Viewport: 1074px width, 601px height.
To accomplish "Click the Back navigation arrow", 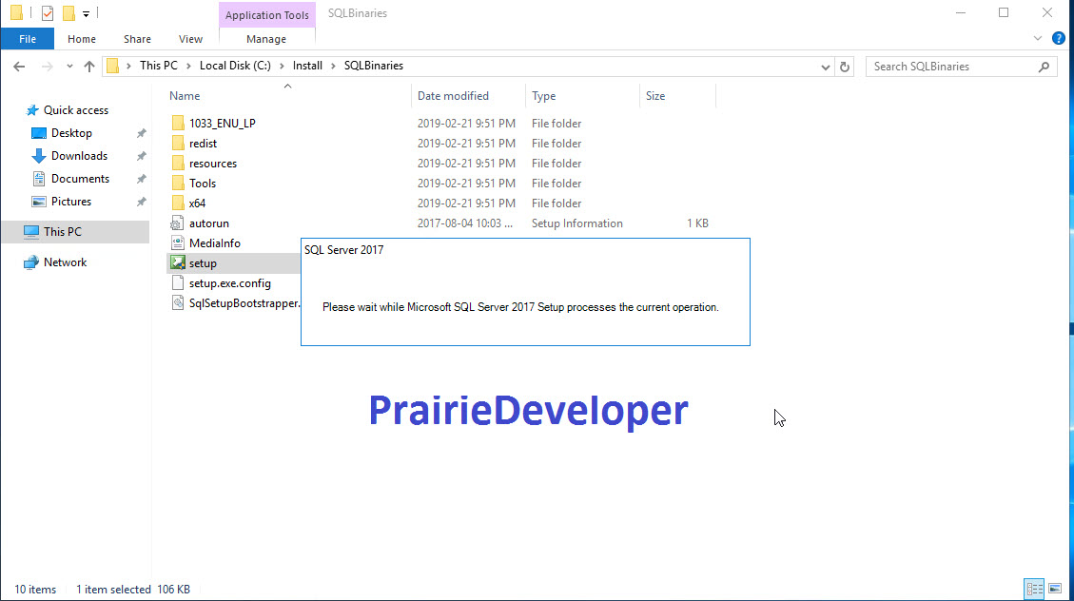I will pyautogui.click(x=19, y=67).
